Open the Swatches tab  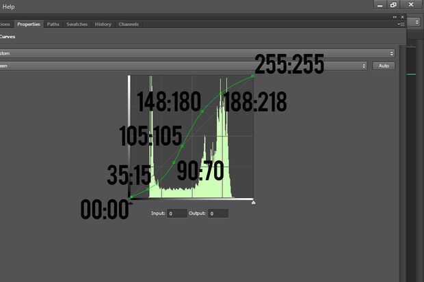77,25
